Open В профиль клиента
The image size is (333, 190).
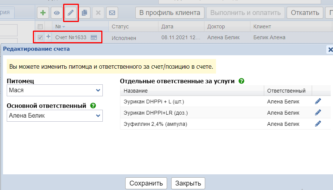click(170, 13)
